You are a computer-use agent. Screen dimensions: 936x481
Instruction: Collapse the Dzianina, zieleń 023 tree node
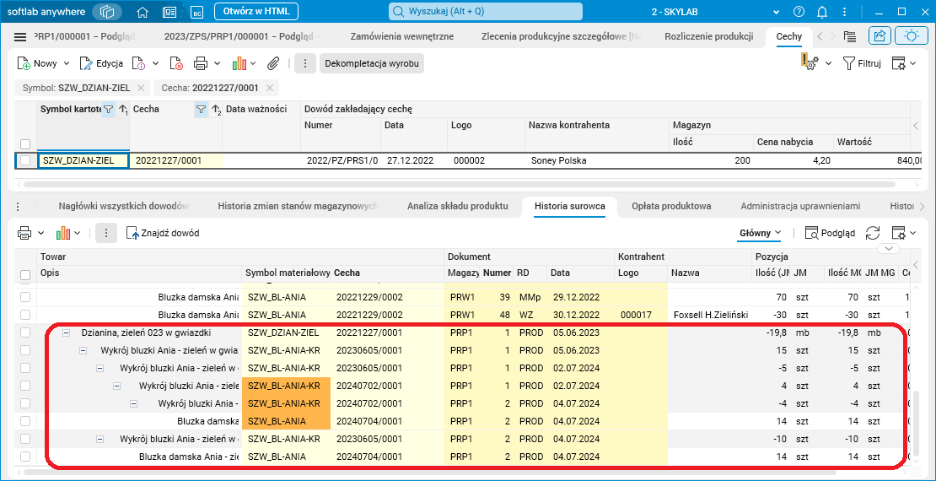point(66,332)
